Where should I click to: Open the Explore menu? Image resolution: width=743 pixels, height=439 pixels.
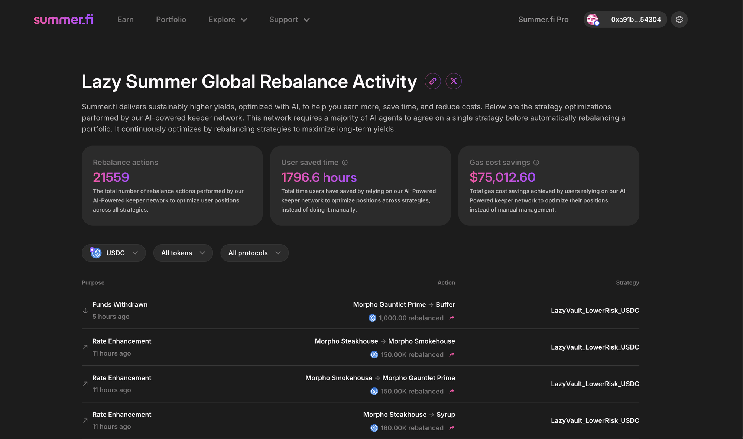tap(227, 19)
